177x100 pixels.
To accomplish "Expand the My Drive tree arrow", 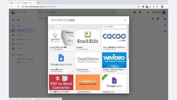I will (11, 31).
